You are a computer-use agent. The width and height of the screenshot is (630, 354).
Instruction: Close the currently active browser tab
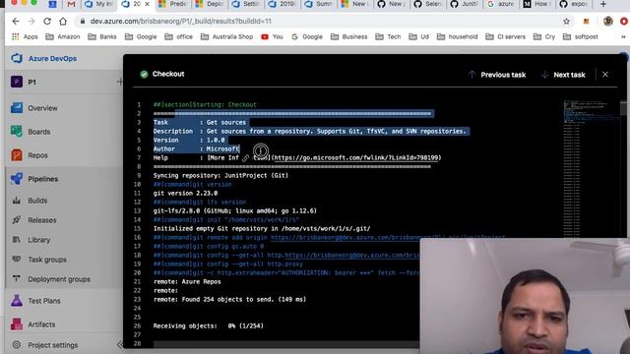[147, 4]
